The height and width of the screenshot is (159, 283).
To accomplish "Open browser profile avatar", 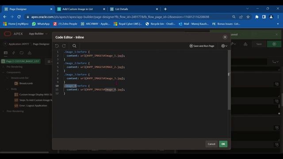I will pos(271,17).
